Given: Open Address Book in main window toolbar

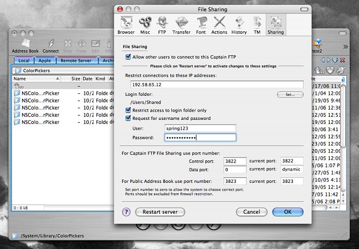Looking at the screenshot, I should 25,46.
